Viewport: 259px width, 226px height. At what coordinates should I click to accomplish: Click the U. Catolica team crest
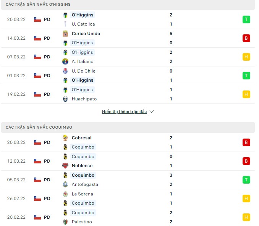tap(65, 24)
